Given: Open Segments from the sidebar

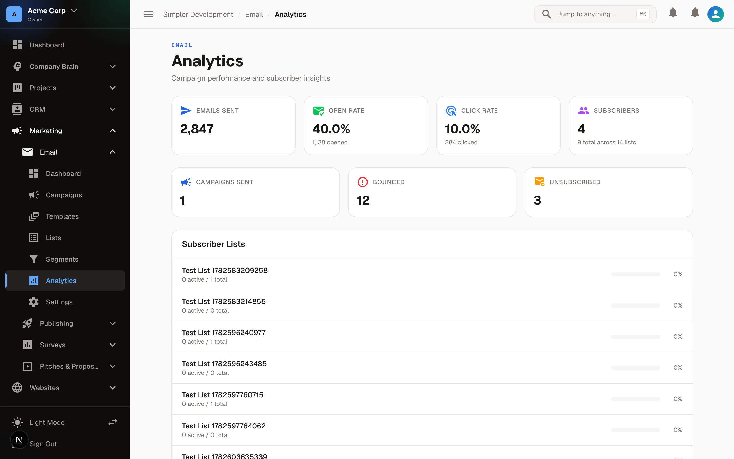Looking at the screenshot, I should 65,259.
